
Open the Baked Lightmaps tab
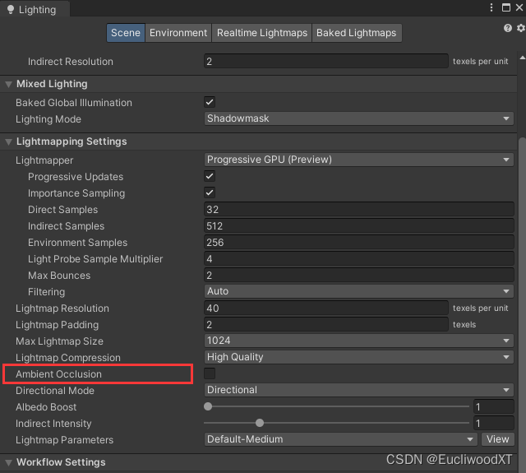(x=357, y=33)
